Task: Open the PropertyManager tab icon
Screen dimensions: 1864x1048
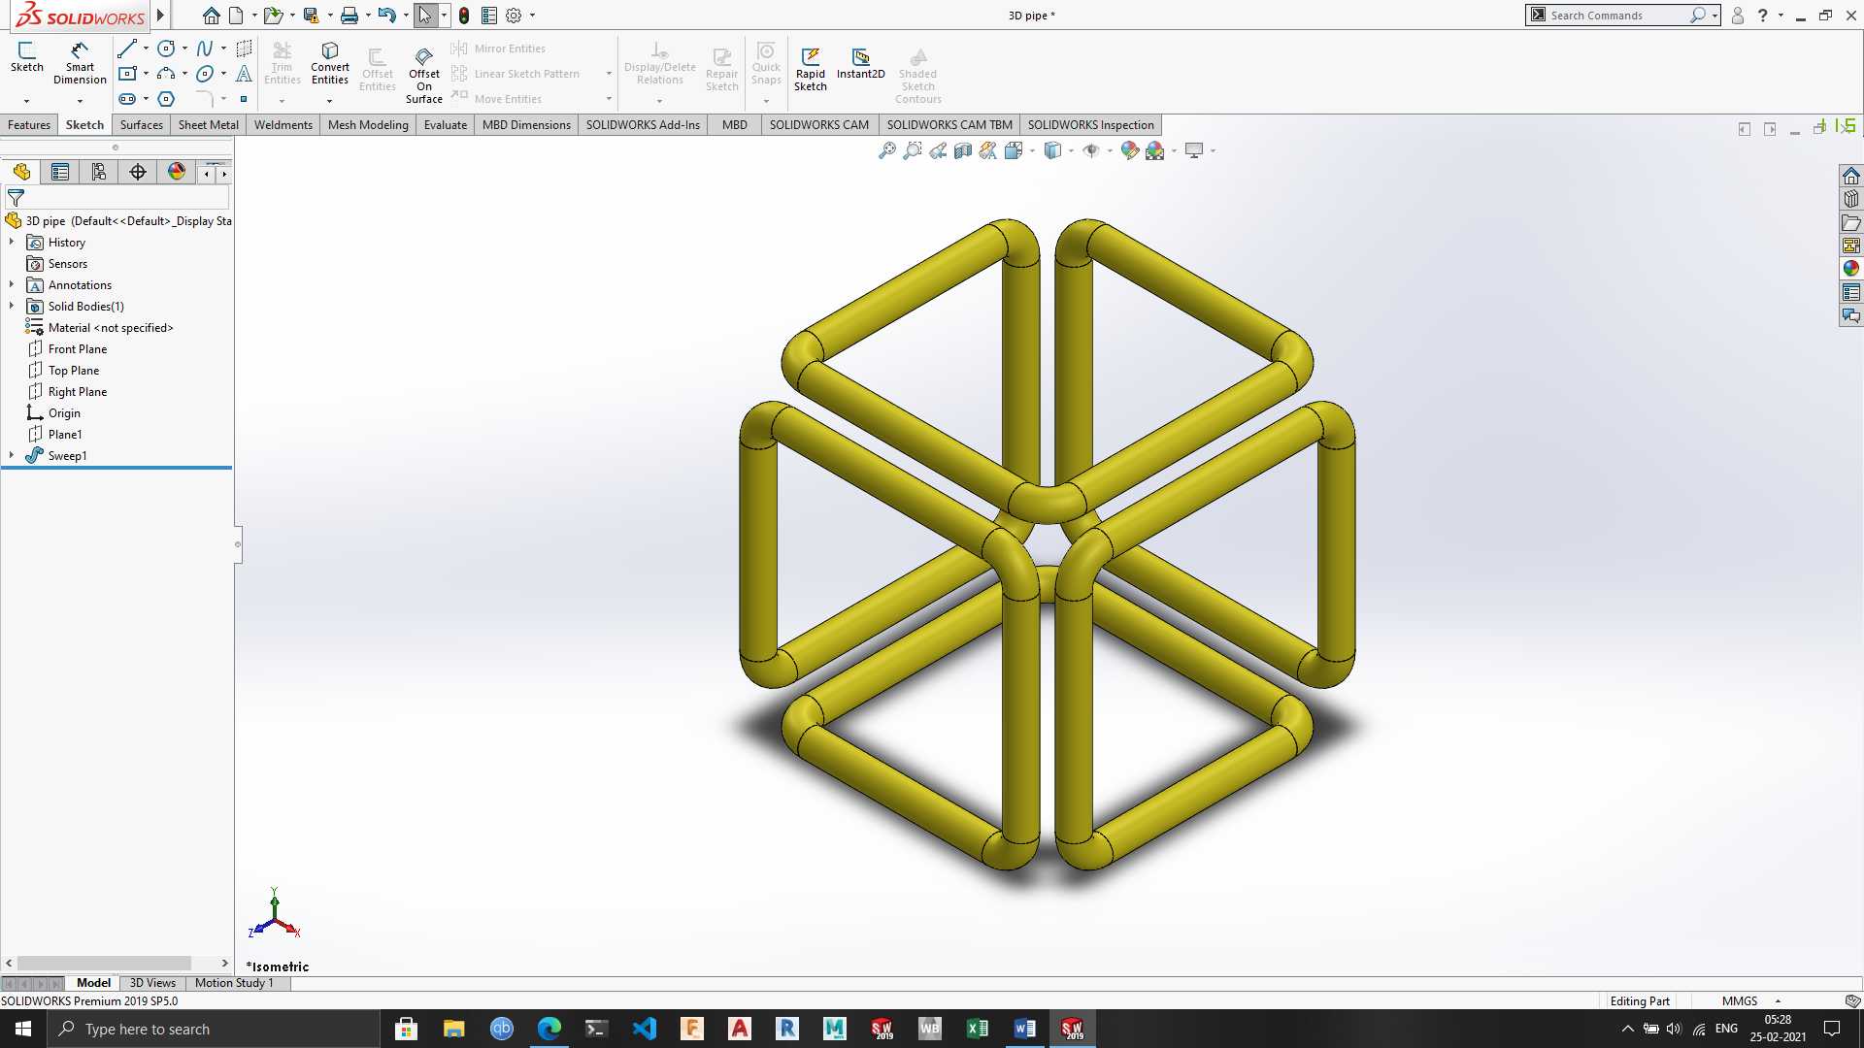Action: pos(60,173)
